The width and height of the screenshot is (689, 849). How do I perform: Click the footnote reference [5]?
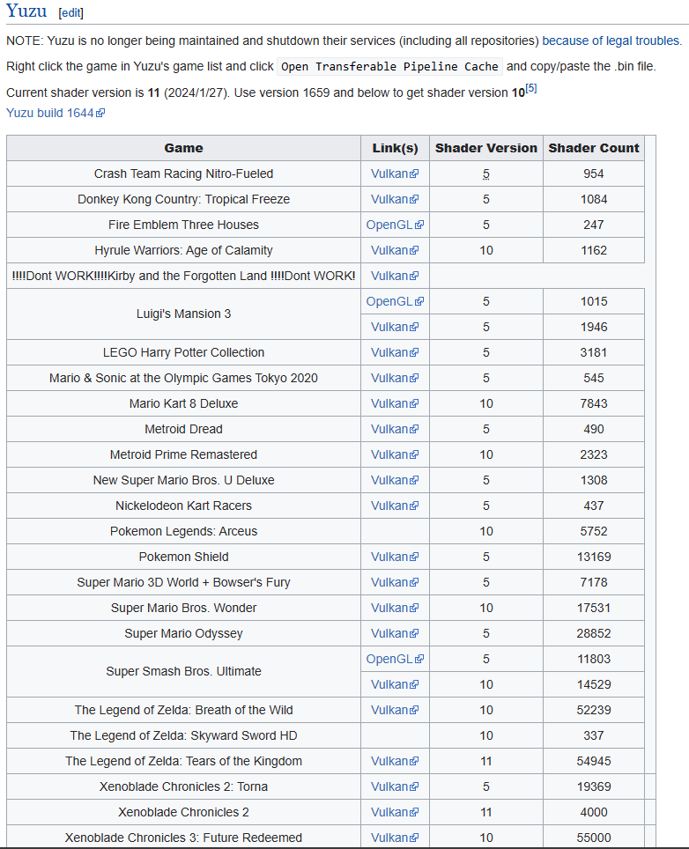pos(530,88)
